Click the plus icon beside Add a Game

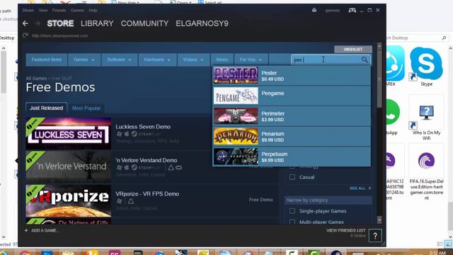pyautogui.click(x=26, y=230)
